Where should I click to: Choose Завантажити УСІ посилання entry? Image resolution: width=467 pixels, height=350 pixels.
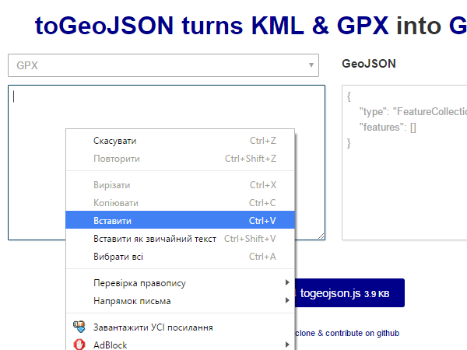[181, 327]
